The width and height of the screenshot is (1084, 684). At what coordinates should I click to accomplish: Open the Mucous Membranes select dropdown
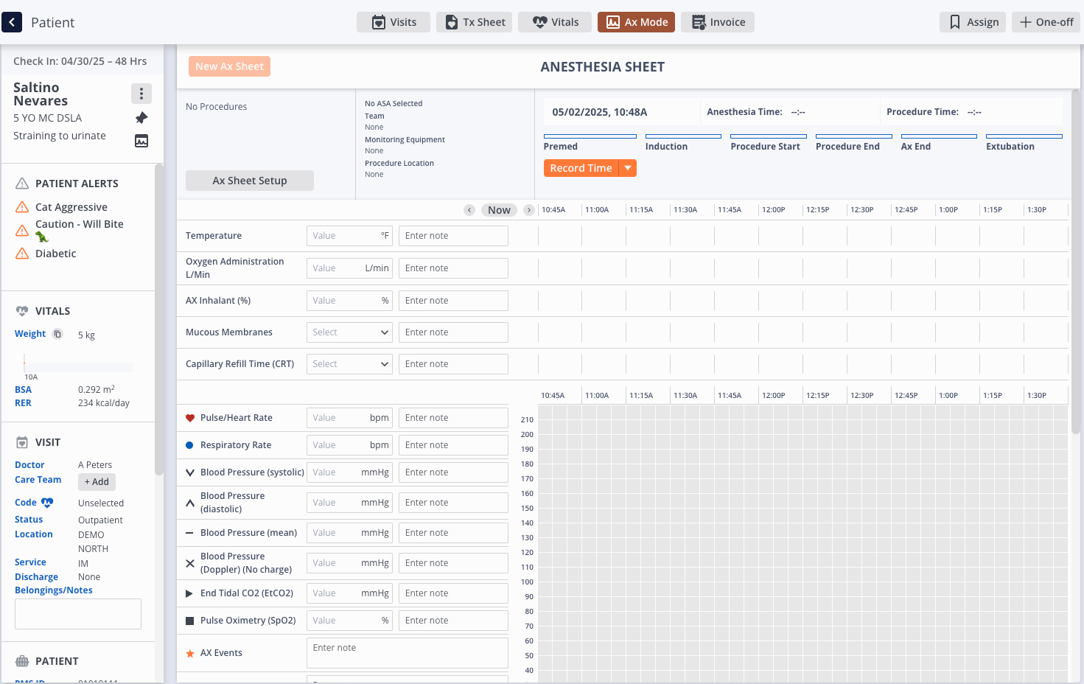coord(349,332)
